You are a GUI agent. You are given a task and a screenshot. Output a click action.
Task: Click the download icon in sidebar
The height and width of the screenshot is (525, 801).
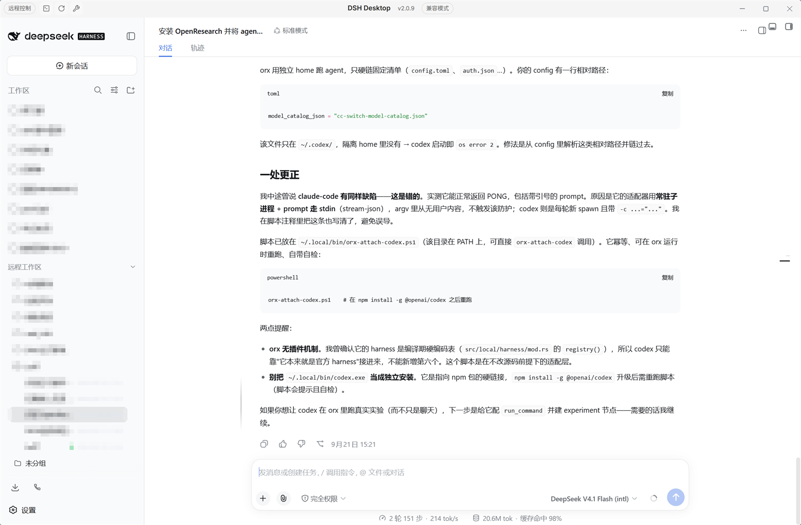point(15,487)
